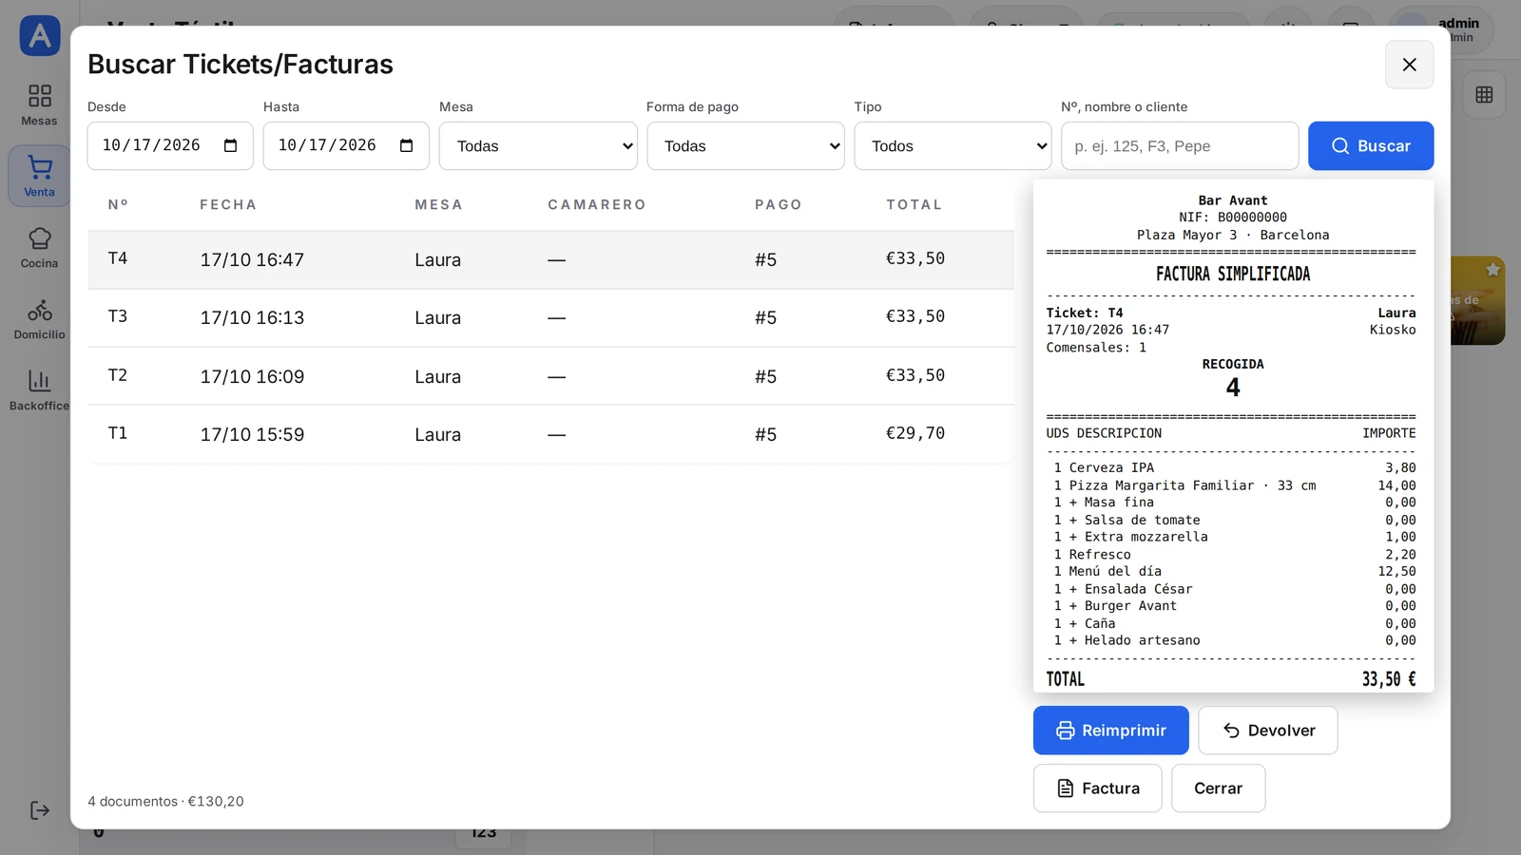
Task: Open calendar picker for Desde date
Action: click(x=230, y=145)
